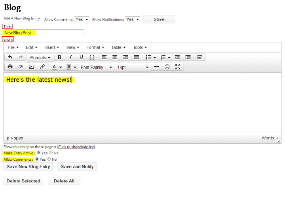Viewport: 285px width, 201px height.
Task: Insert video using the media icon
Action: [x=32, y=67]
